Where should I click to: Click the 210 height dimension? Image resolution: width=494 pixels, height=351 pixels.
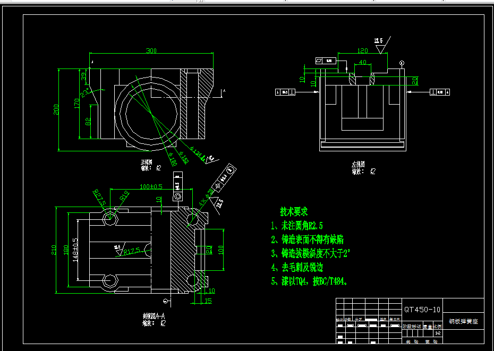tap(54, 250)
